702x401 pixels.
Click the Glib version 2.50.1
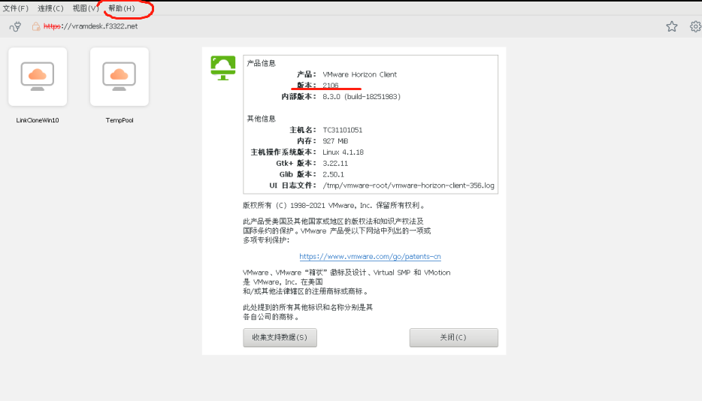pyautogui.click(x=333, y=174)
